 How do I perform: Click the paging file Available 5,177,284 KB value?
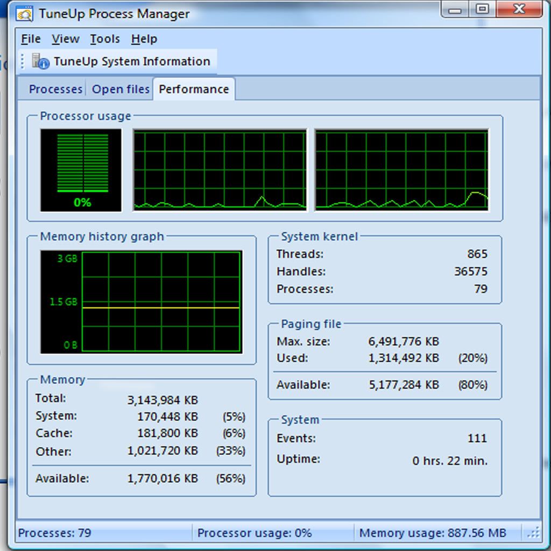click(x=404, y=385)
